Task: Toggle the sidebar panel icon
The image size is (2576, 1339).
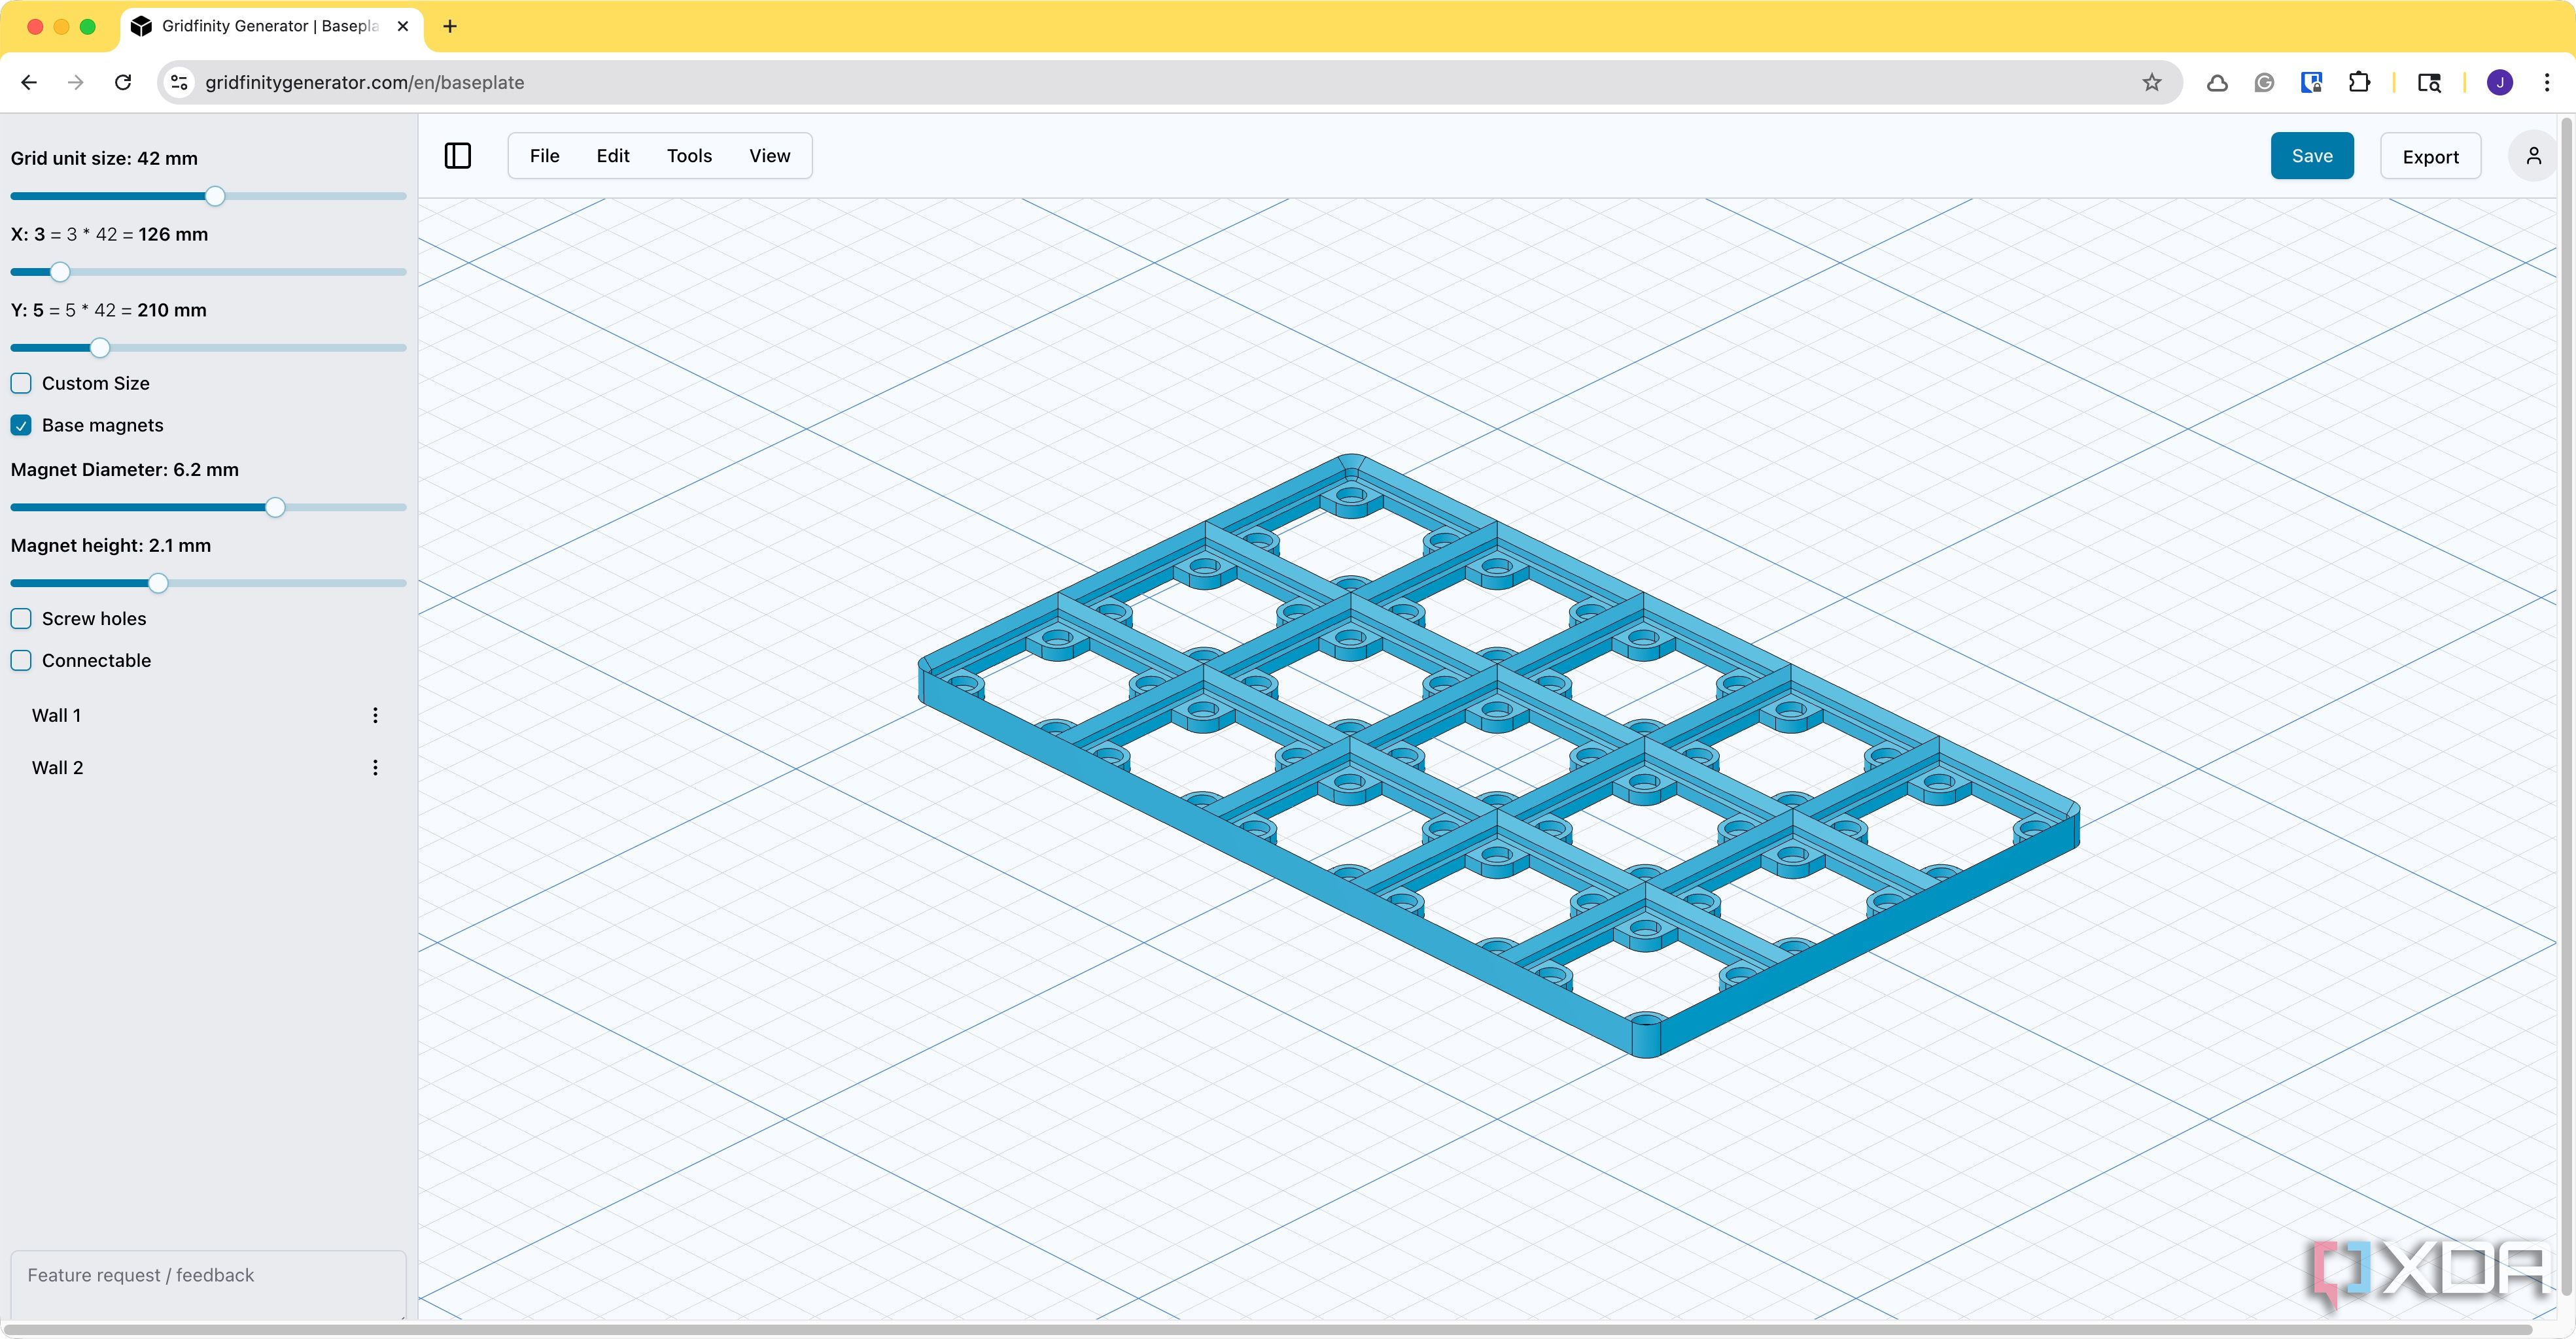Action: point(457,156)
